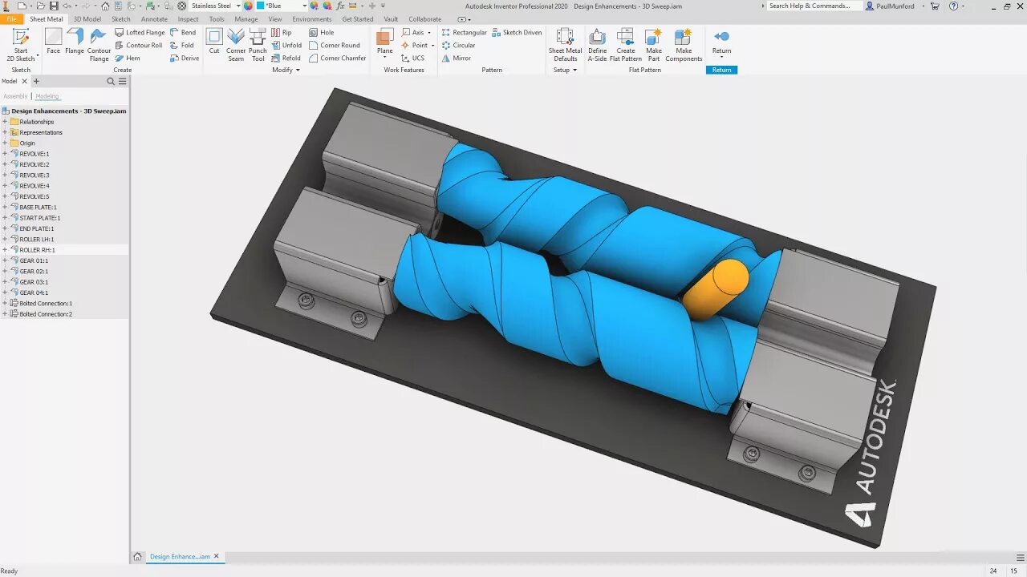The height and width of the screenshot is (577, 1027).
Task: Click Create Flat Pattern
Action: coord(626,45)
